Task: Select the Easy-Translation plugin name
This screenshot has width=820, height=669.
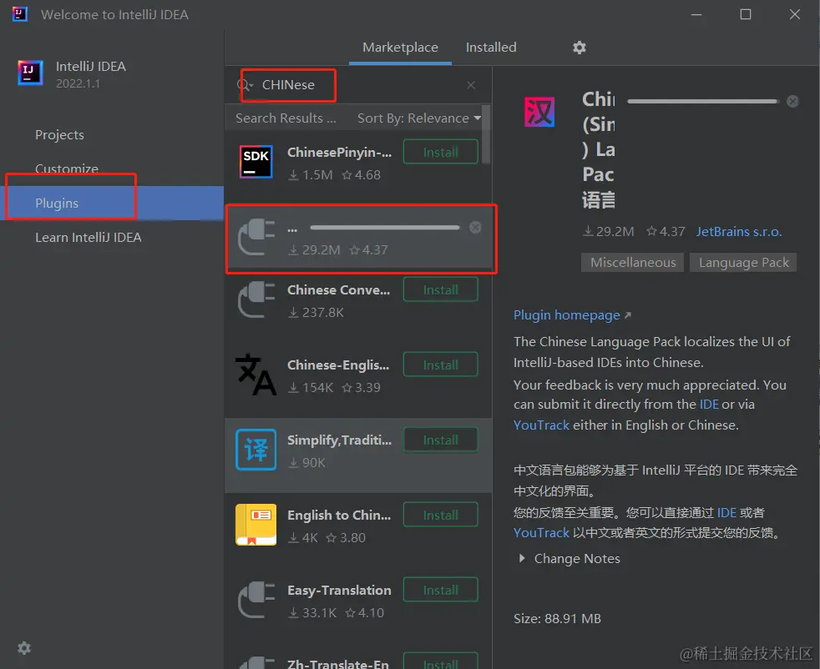Action: tap(339, 590)
